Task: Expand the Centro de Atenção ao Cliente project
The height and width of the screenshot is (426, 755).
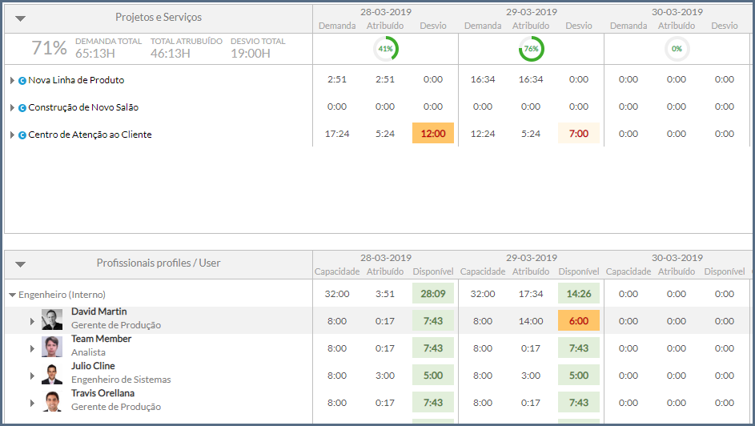Action: coord(12,135)
